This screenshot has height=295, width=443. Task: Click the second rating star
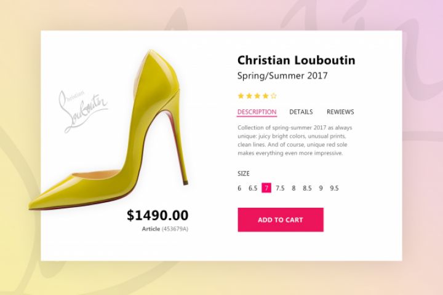coord(249,96)
